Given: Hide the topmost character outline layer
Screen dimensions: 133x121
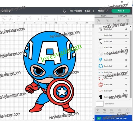Looking at the screenshot, I should 126,29.
